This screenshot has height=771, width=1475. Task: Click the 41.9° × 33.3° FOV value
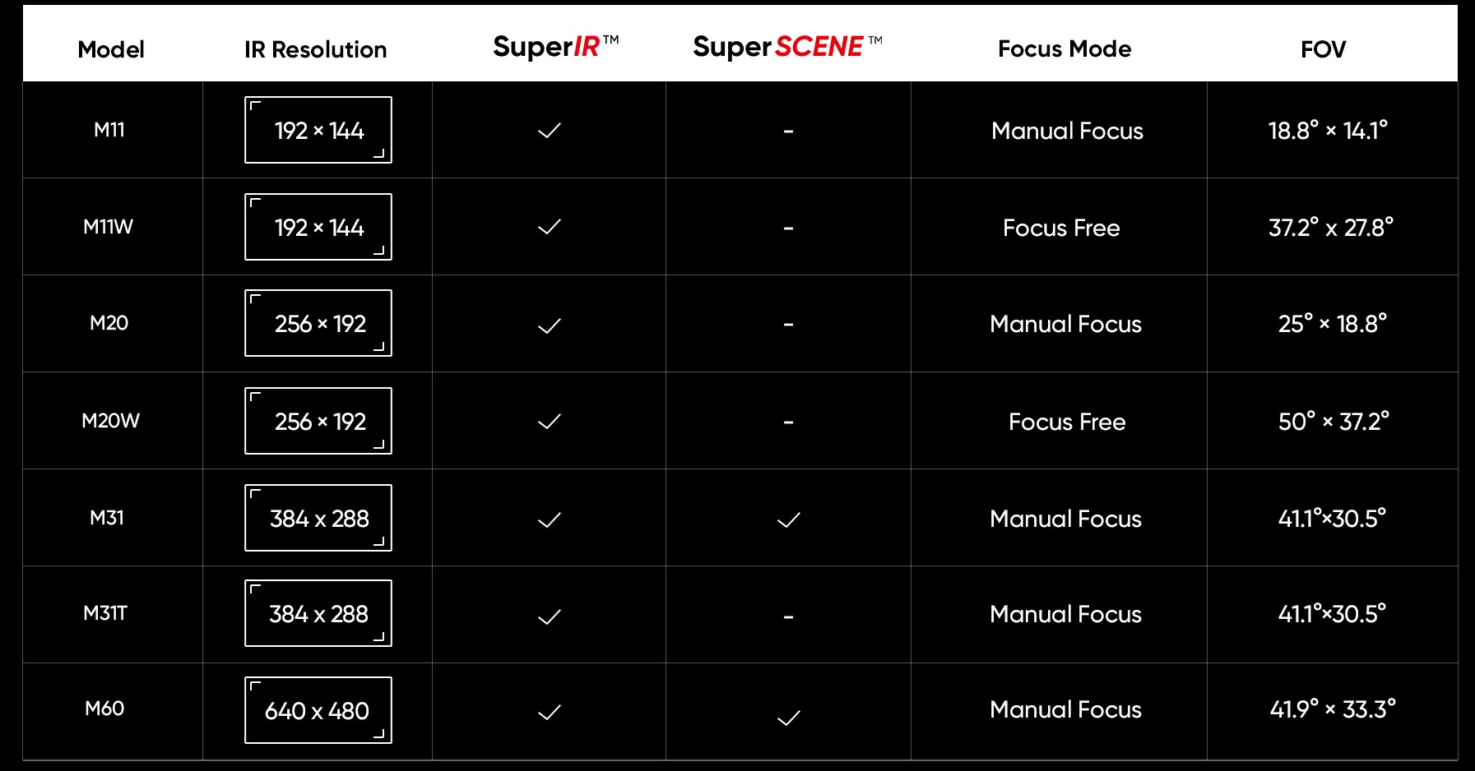(1333, 709)
